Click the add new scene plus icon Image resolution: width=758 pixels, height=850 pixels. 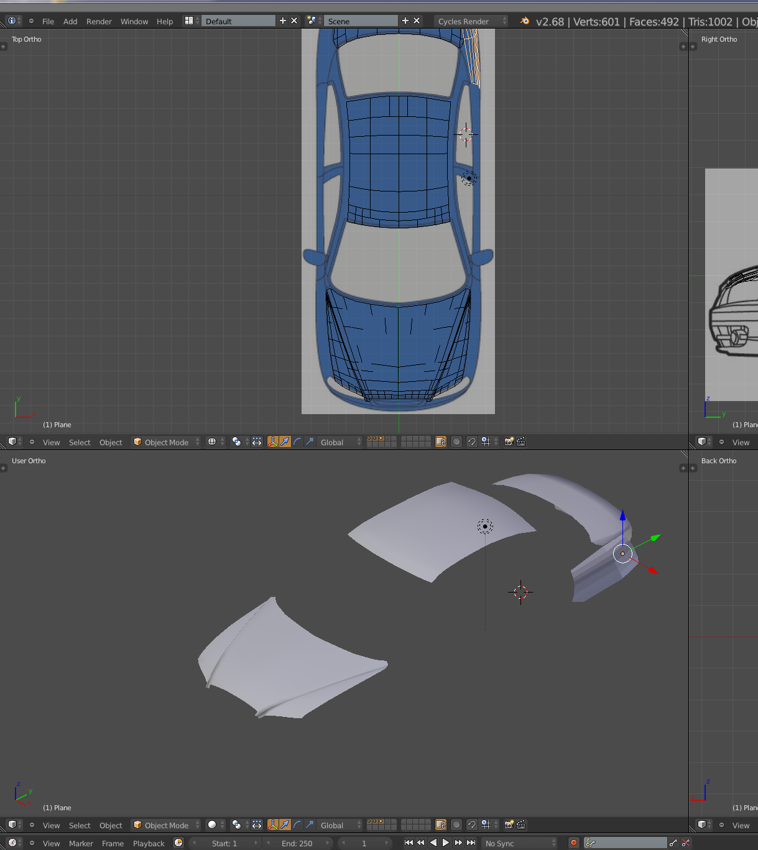(405, 21)
